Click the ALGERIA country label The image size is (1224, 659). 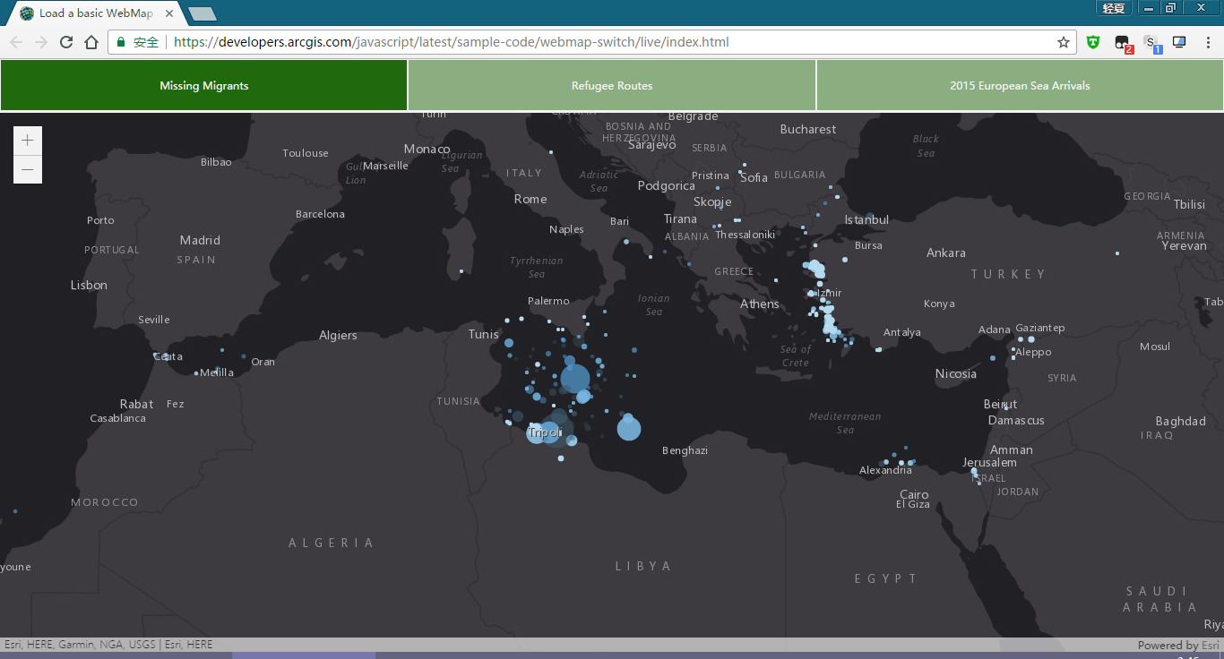(x=332, y=543)
